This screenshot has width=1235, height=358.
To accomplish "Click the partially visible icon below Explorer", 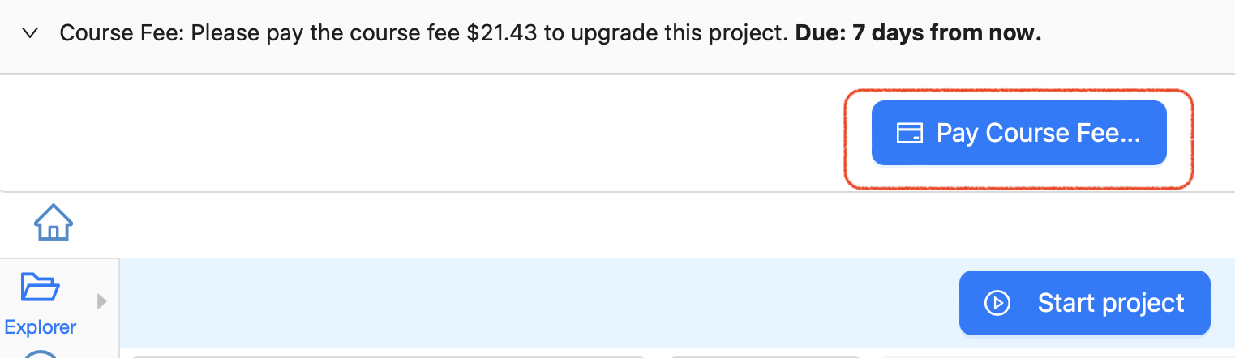I will point(41,353).
